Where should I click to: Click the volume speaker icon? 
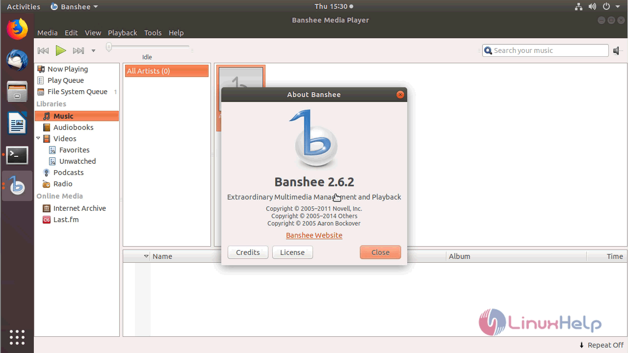[617, 50]
